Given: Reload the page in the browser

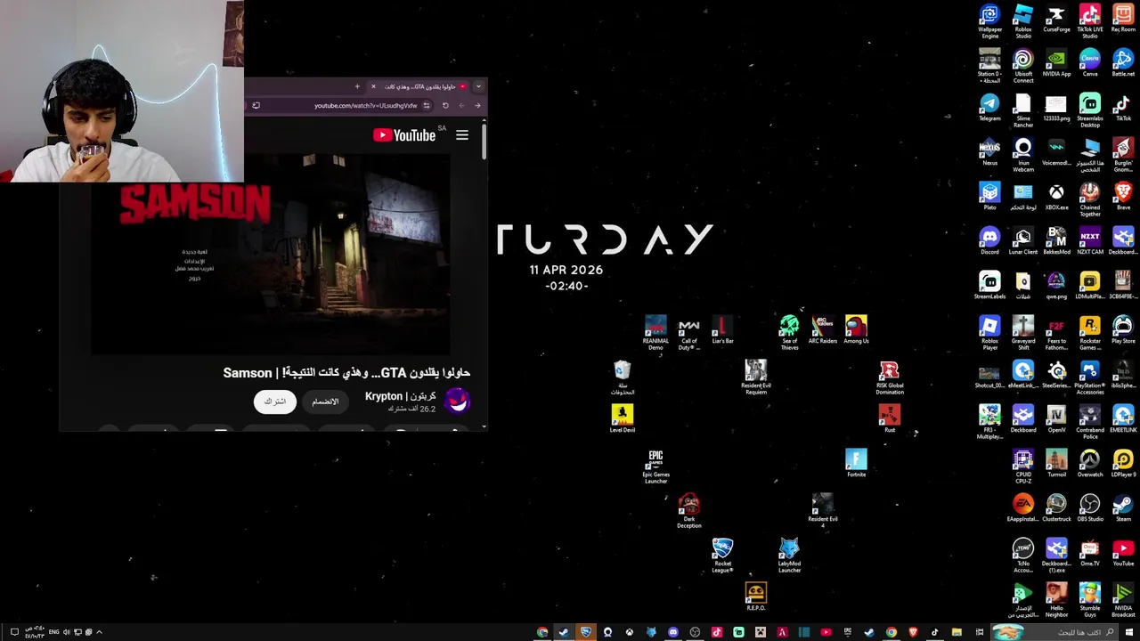Looking at the screenshot, I should 445,105.
